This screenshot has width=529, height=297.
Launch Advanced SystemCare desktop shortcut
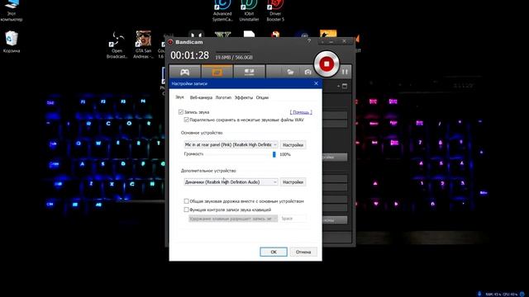222,11
